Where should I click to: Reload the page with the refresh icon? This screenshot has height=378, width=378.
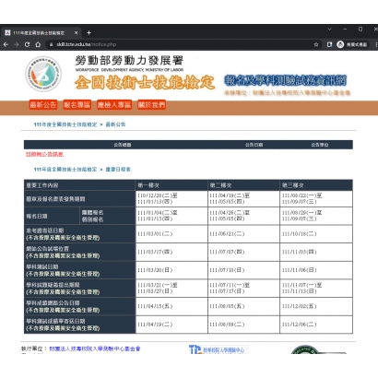pos(27,44)
